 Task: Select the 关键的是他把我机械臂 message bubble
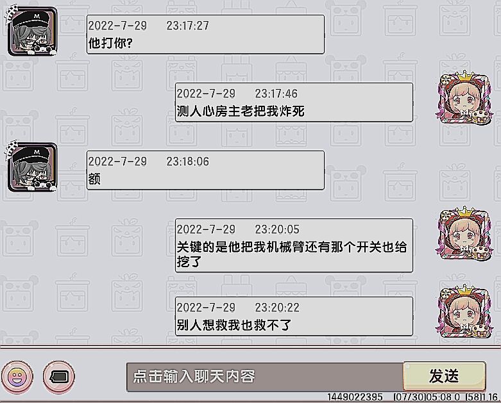click(294, 245)
